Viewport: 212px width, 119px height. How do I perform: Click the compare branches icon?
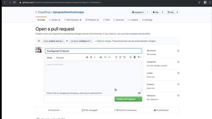point(39,41)
